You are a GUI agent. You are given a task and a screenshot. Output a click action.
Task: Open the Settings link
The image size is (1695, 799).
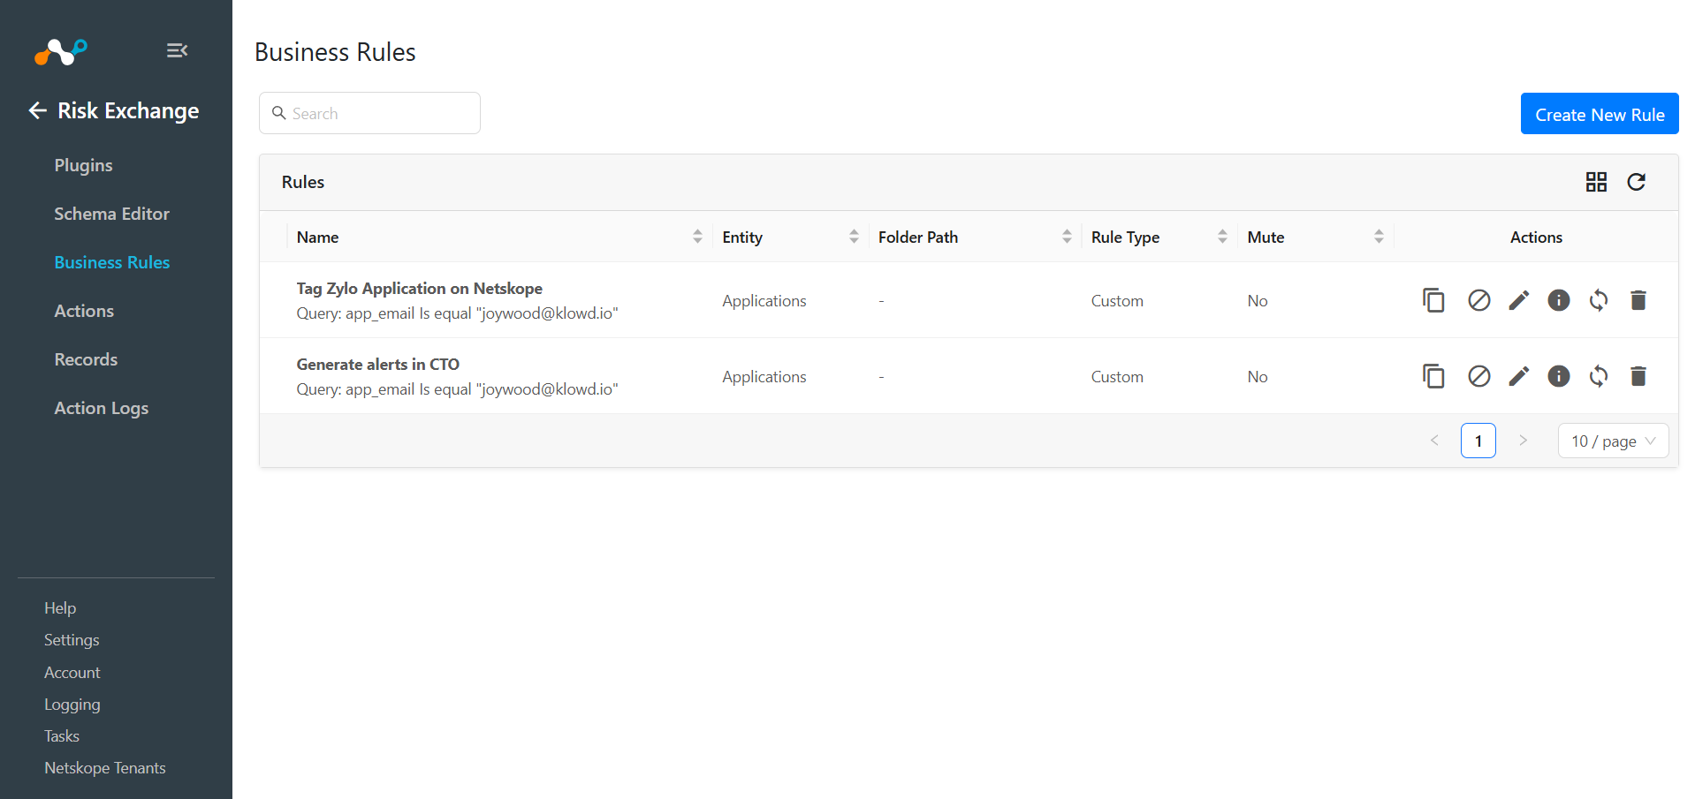(72, 640)
